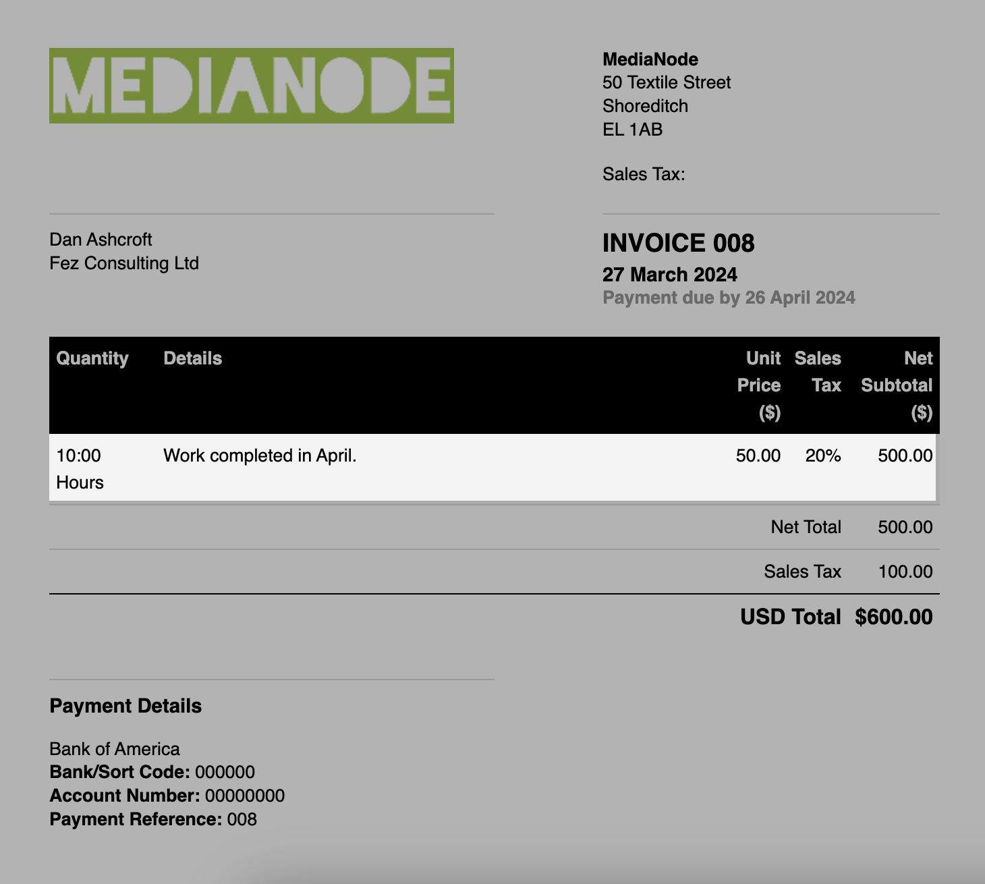The width and height of the screenshot is (985, 884).
Task: Select the INVOICE 008 heading
Action: 679,244
